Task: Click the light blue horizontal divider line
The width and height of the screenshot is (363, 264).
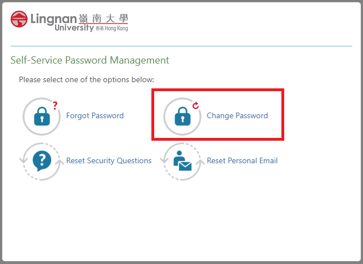Action: click(181, 46)
